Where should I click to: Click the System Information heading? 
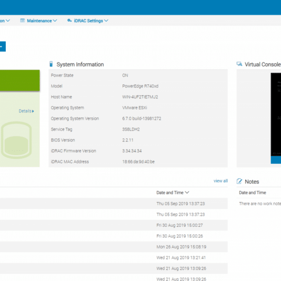click(x=80, y=64)
